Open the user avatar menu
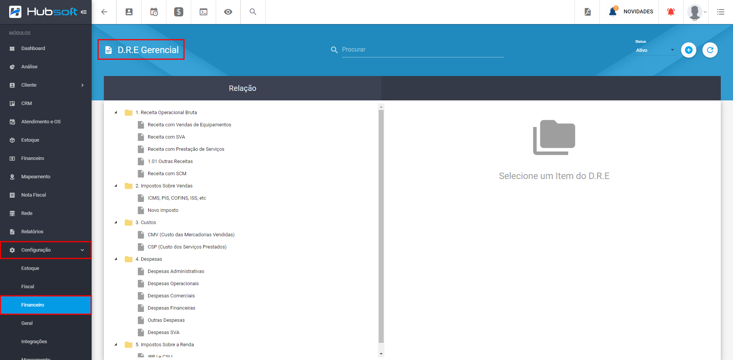 pos(697,12)
